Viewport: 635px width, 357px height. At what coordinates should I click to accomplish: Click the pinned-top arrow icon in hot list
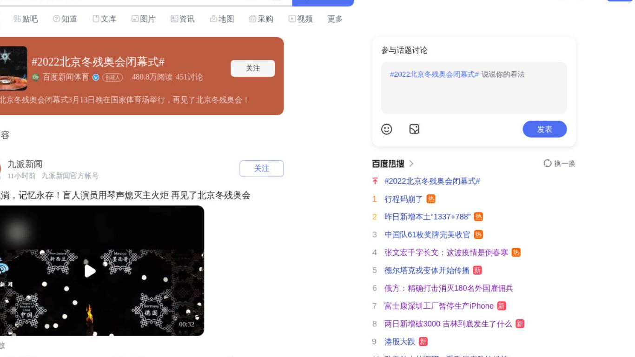(375, 181)
